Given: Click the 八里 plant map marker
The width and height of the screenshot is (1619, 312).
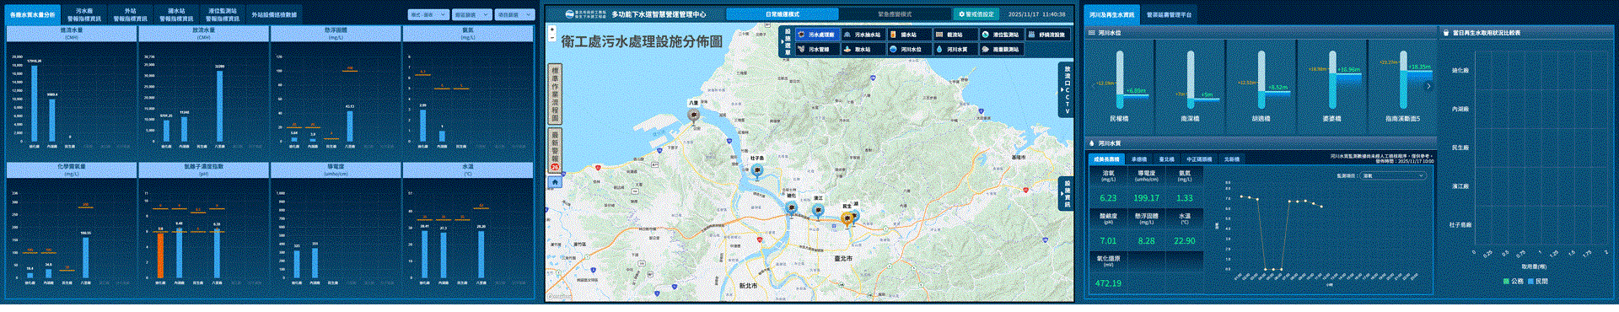Looking at the screenshot, I should point(694,116).
